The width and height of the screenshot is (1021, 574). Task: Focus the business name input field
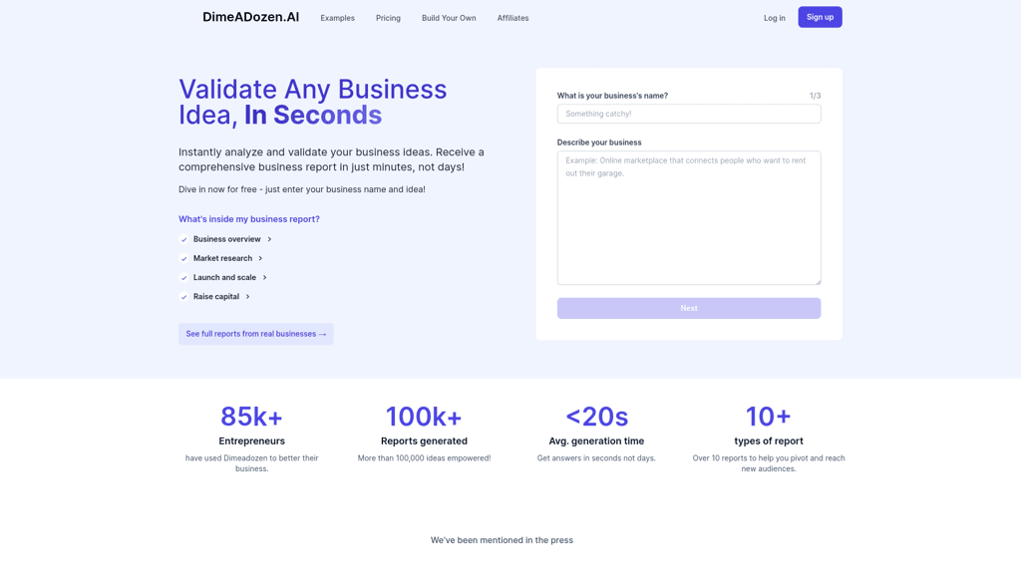(688, 114)
